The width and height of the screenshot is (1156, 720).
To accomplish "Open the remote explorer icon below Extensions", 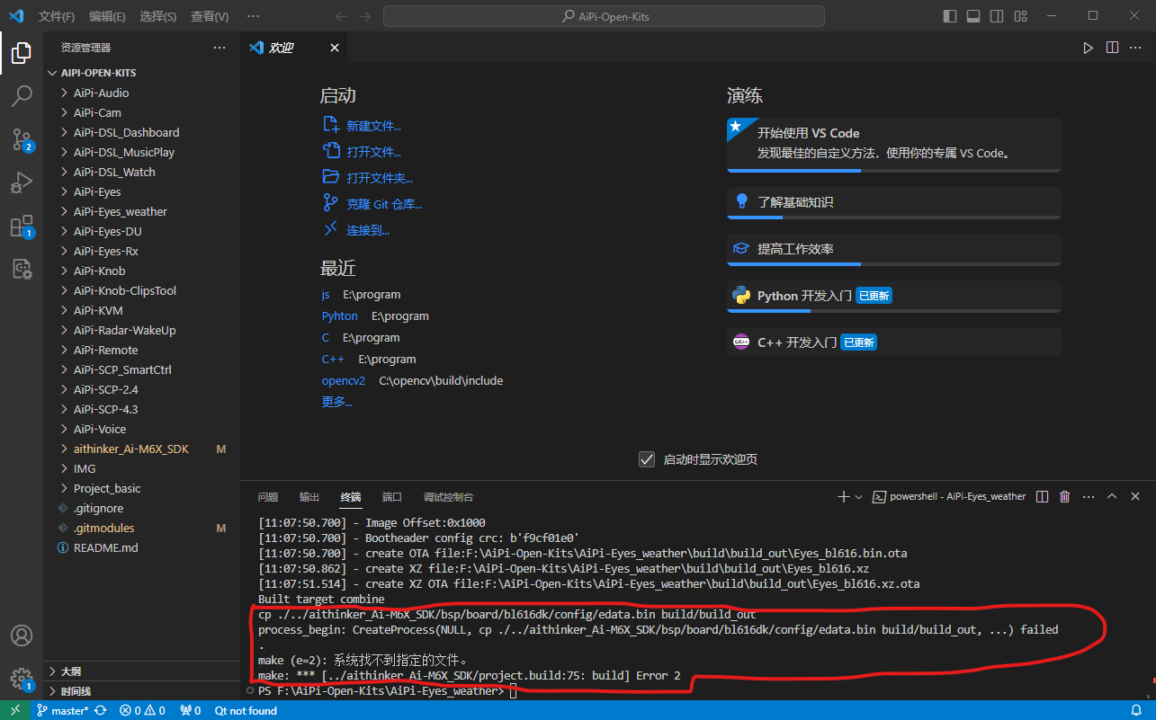I will [22, 268].
